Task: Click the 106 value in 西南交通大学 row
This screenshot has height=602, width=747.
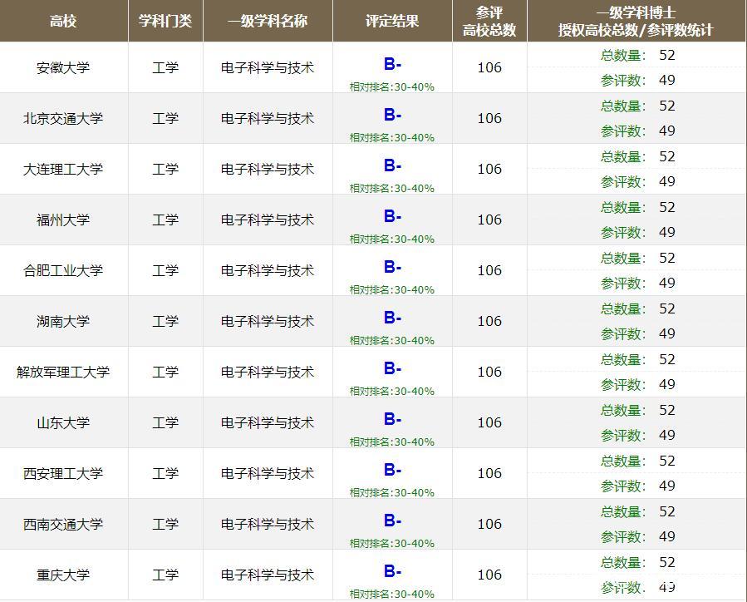Action: click(489, 525)
